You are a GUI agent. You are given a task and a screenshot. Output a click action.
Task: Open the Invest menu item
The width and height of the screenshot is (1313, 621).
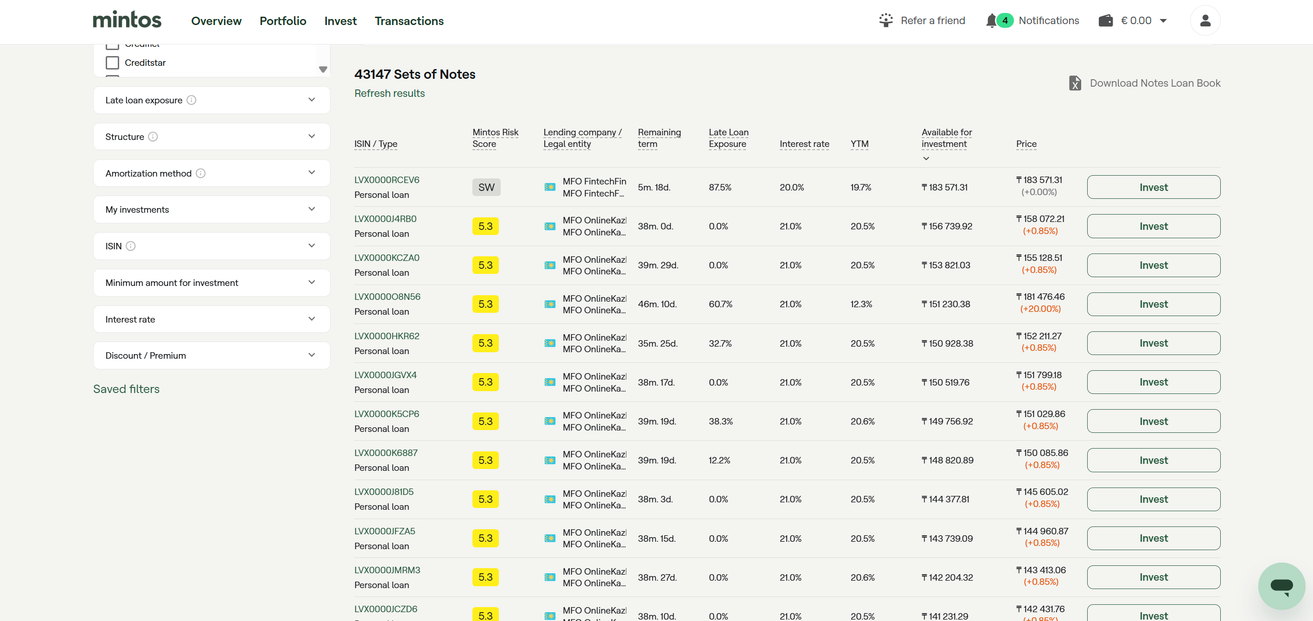click(340, 21)
